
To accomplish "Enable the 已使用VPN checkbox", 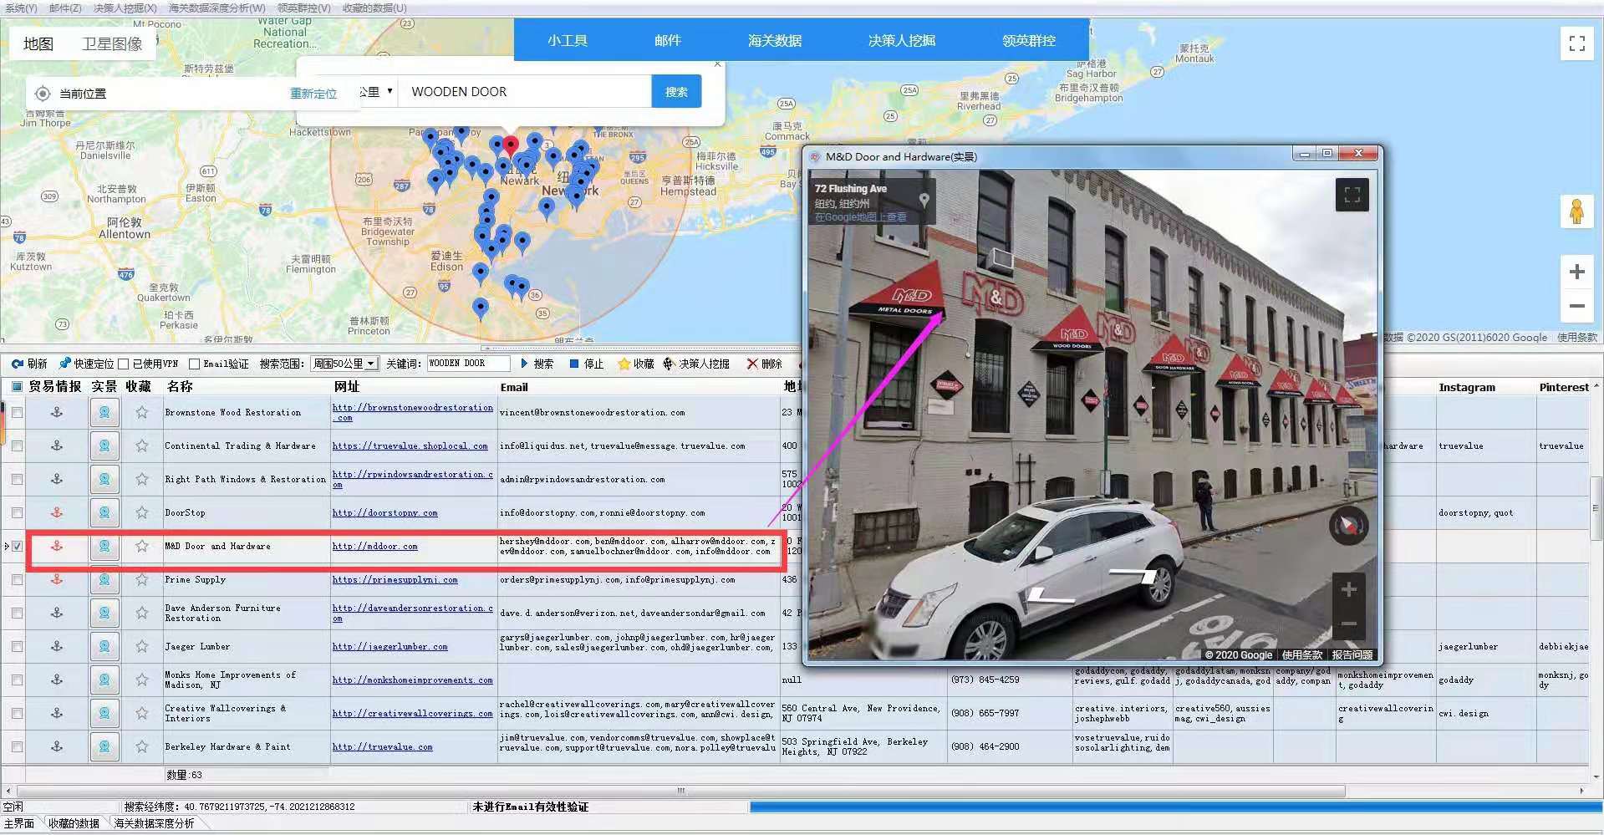I will pos(124,364).
